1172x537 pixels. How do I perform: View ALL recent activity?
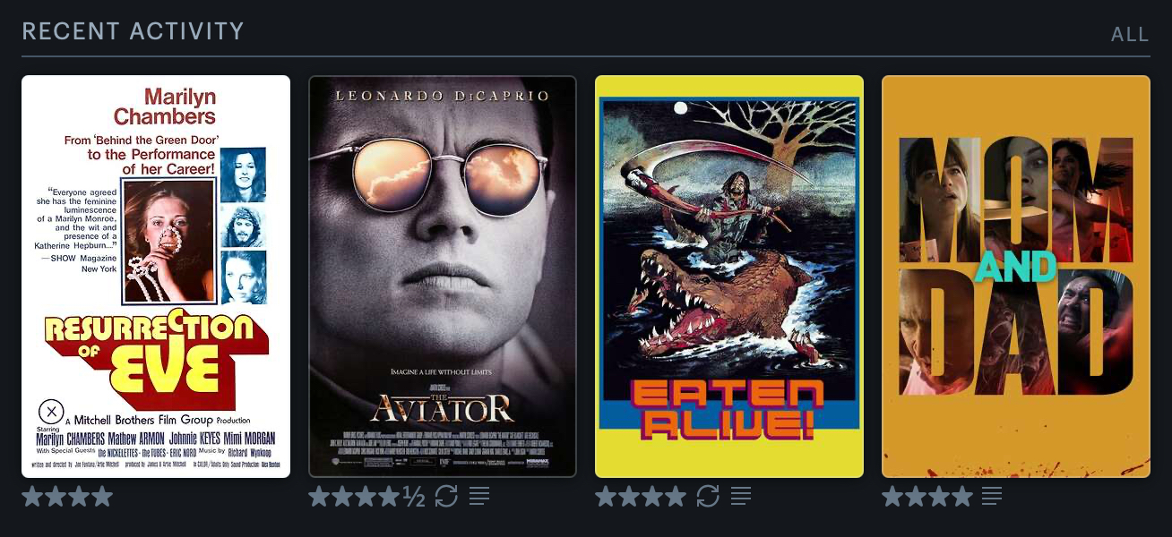coord(1130,34)
